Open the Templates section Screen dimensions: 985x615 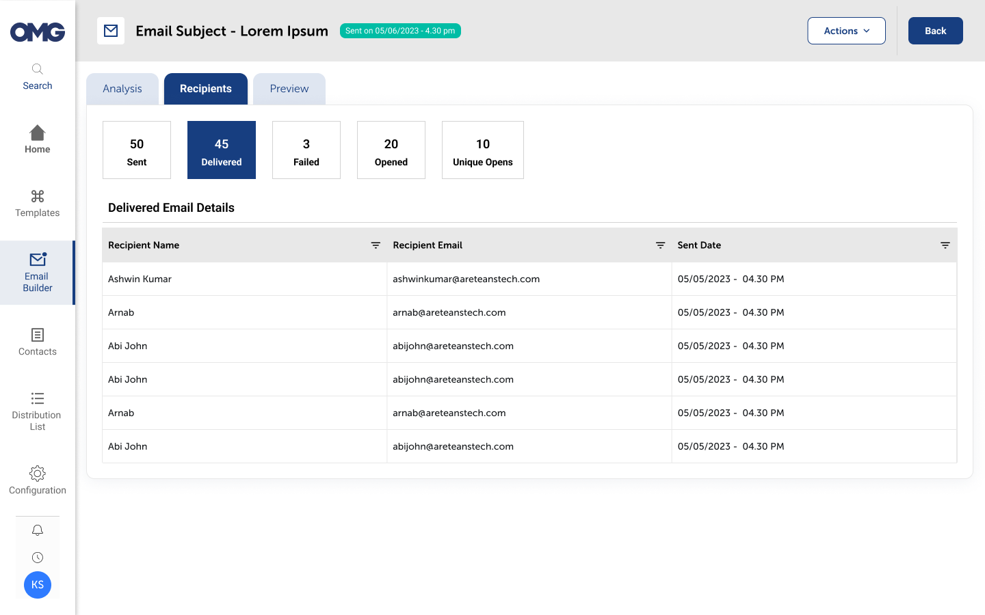point(37,203)
